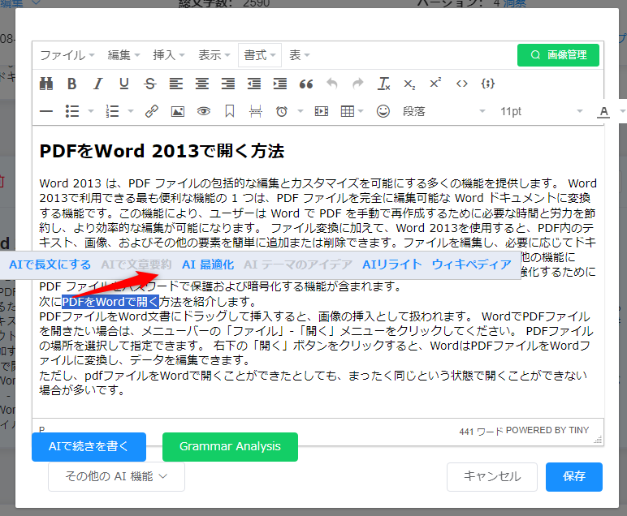Open the ファイル menu
The image size is (627, 516).
(x=67, y=55)
